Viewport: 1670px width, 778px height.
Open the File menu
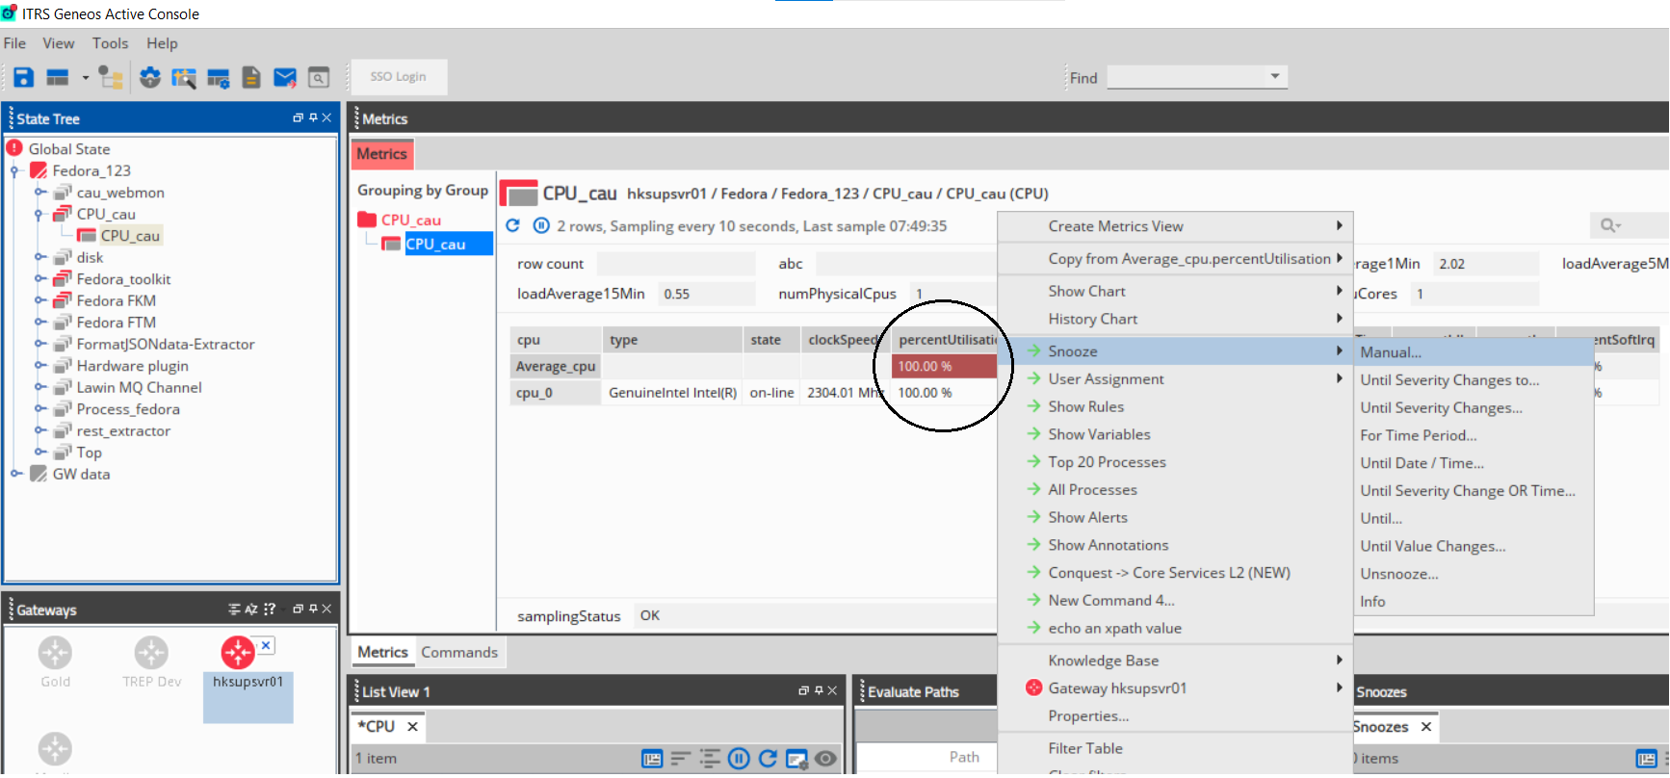click(14, 43)
